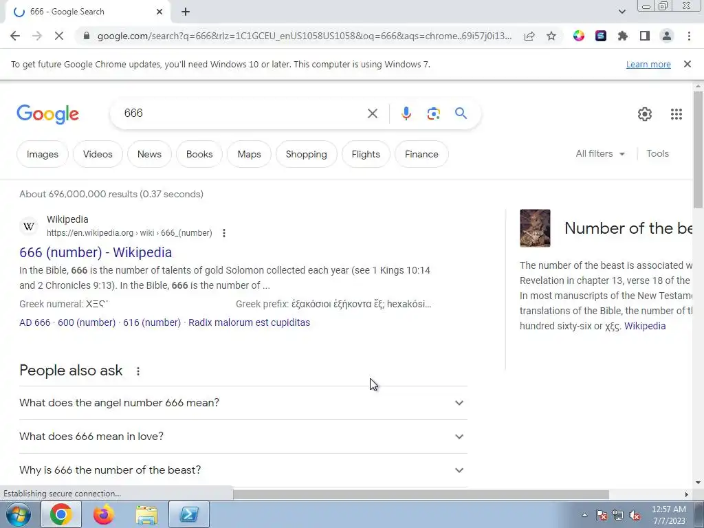
Task: Open Wikipedia result's three-dot options
Action: coord(223,233)
